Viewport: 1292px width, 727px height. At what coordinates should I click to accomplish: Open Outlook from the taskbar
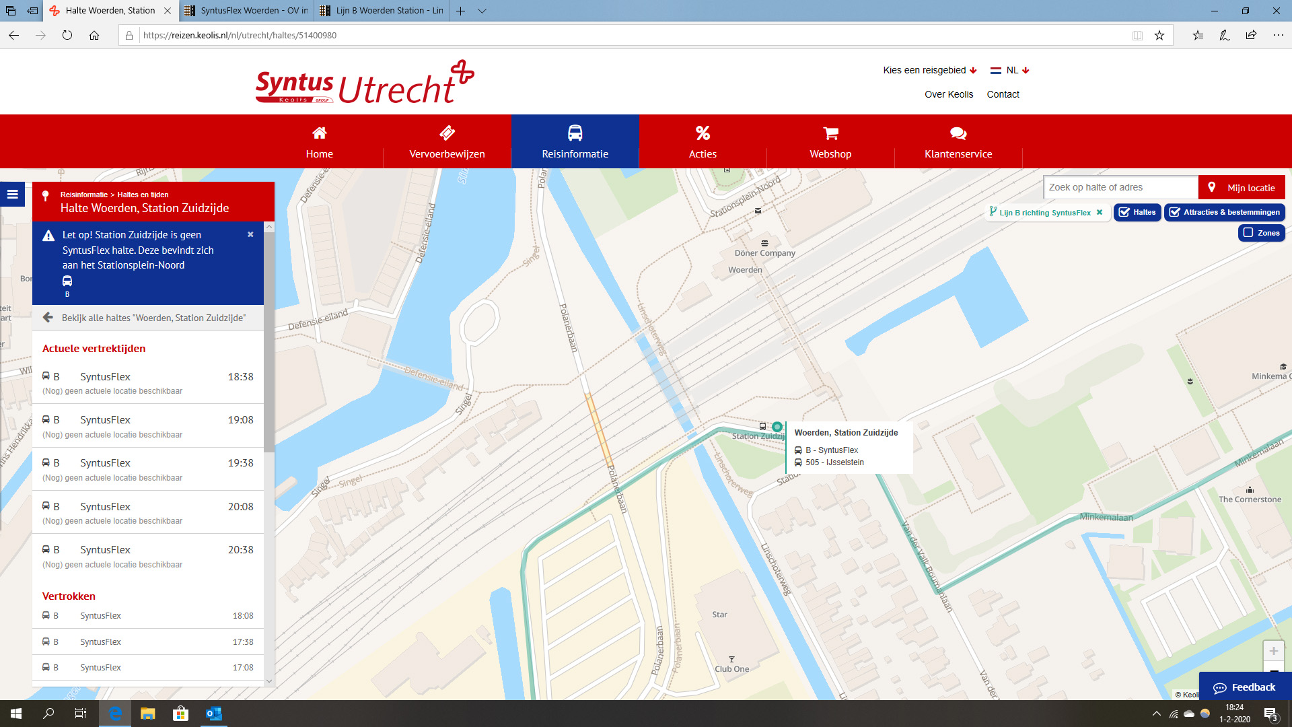click(213, 714)
